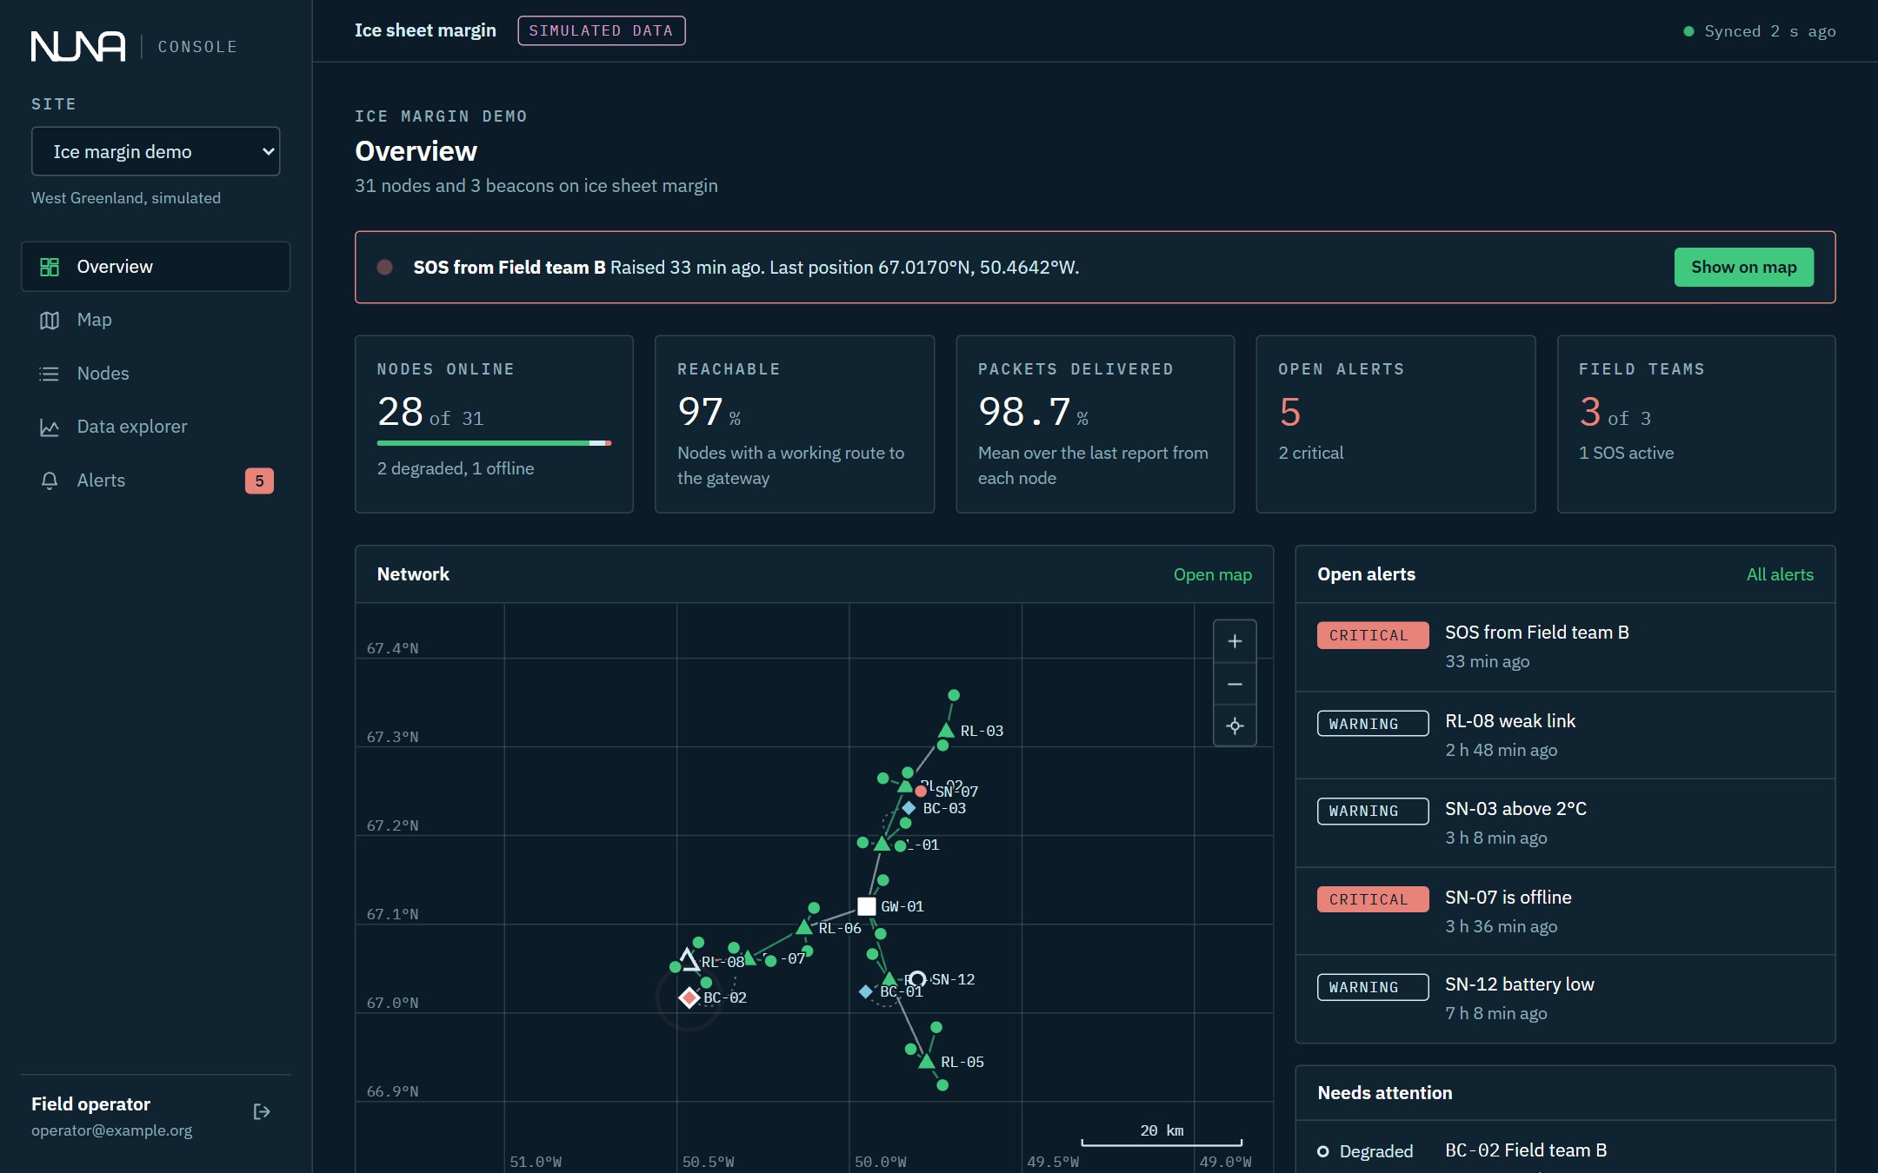Open the SOS from Field team B alert
Screen dimensions: 1878x1173
1565,647
